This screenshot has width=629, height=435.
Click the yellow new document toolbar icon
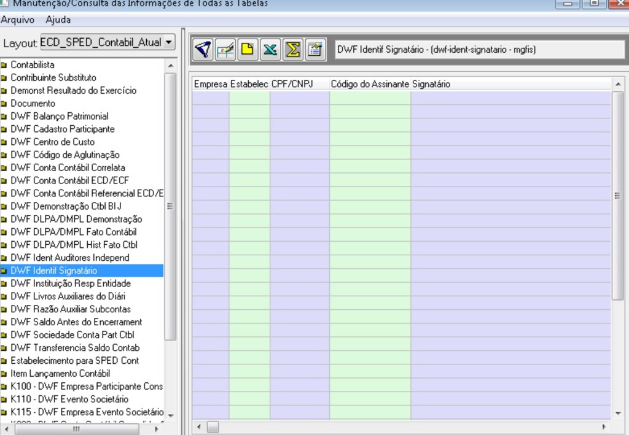(248, 50)
